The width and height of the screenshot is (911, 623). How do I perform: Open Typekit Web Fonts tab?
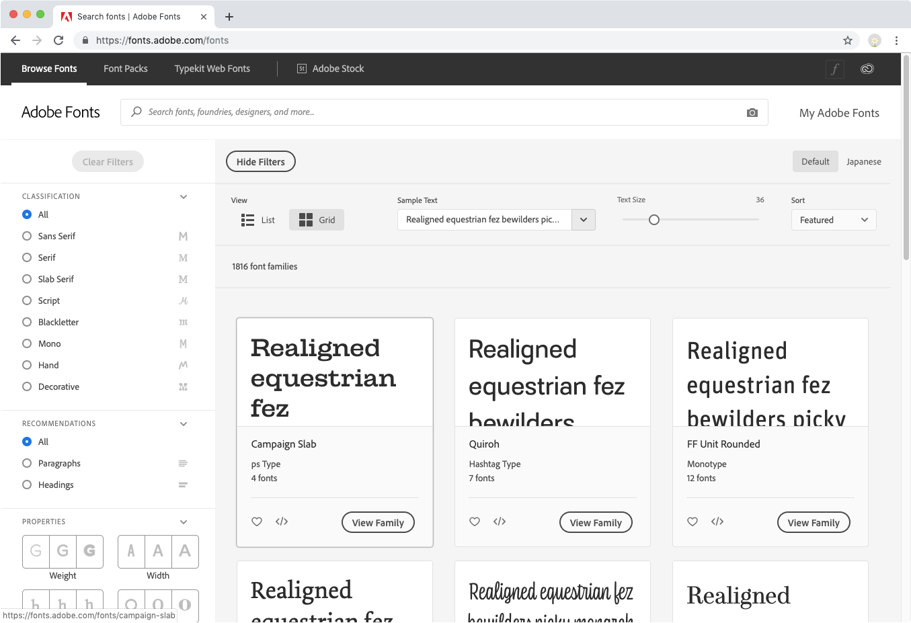212,69
